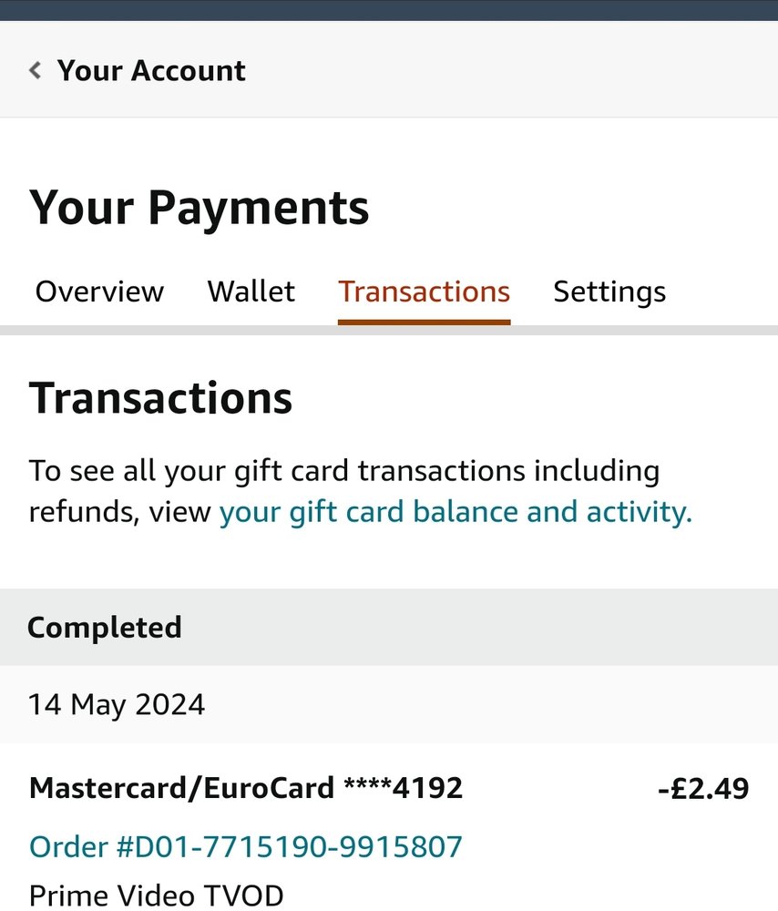Image resolution: width=778 pixels, height=911 pixels.
Task: Click the Completed section header
Action: pyautogui.click(x=389, y=627)
